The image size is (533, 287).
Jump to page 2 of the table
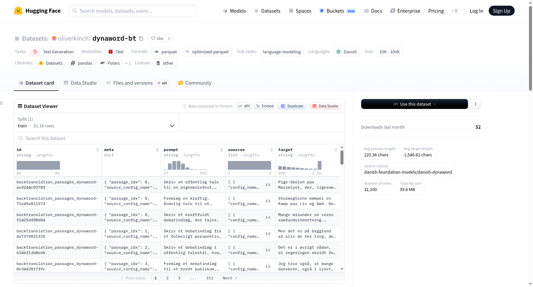[x=167, y=278]
